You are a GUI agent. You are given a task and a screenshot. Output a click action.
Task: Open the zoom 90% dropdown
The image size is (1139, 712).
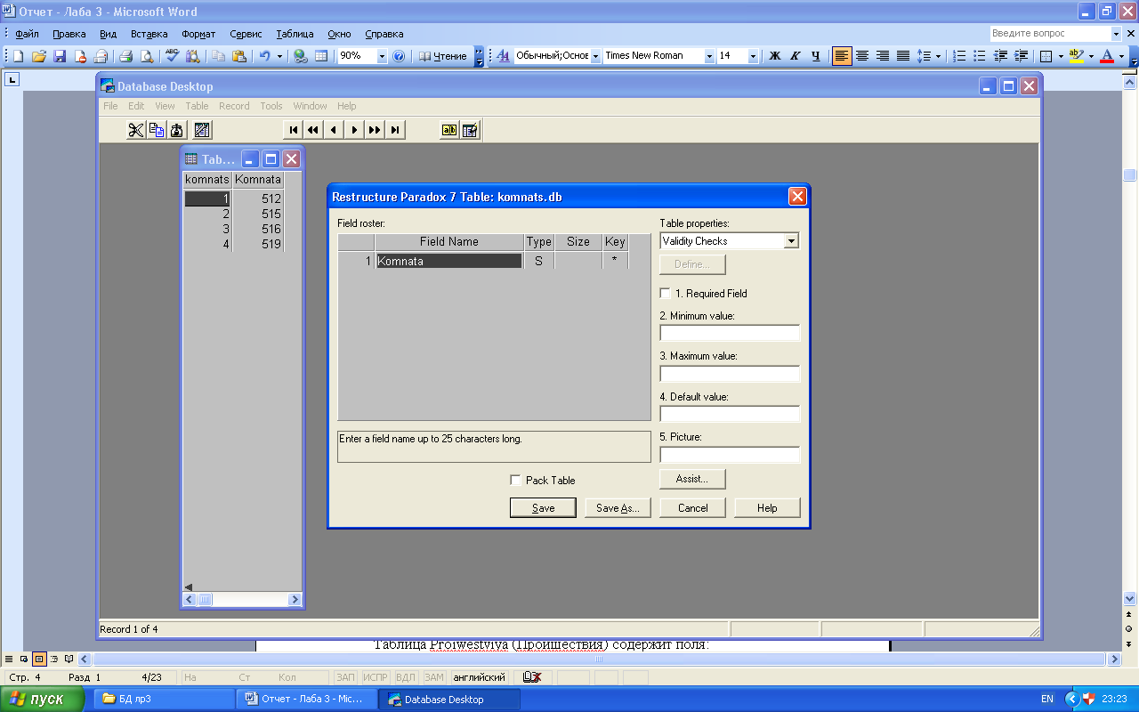383,56
